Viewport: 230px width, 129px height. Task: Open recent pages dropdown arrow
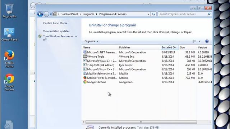click(x=51, y=14)
